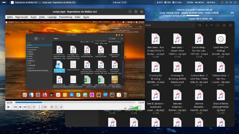239x134 pixels.
Task: Open the Mídia menu
Action: click(10, 17)
